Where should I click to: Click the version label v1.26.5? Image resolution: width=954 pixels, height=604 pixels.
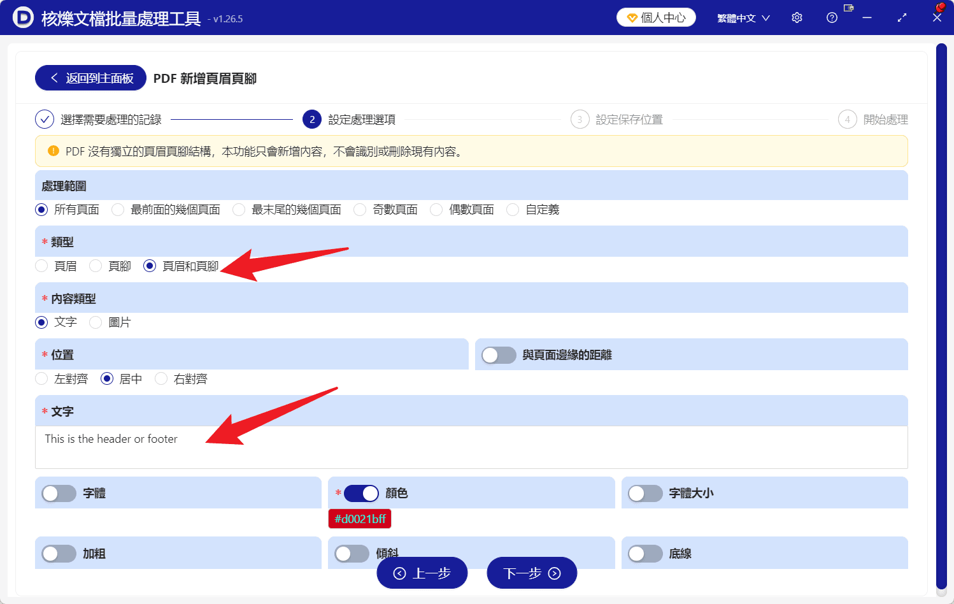click(x=227, y=19)
